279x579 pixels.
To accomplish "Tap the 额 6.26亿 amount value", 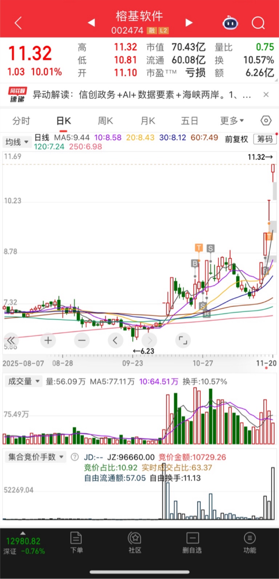I will tap(260, 73).
